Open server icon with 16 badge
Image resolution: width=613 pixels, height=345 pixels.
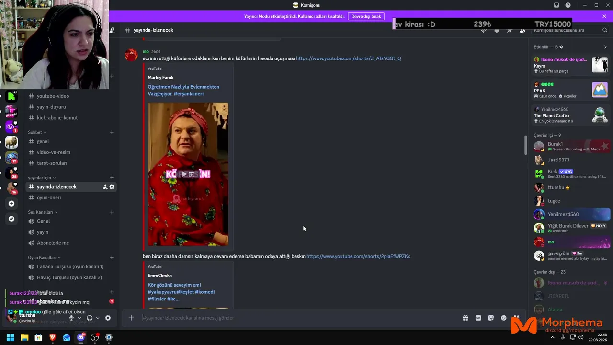tap(11, 188)
